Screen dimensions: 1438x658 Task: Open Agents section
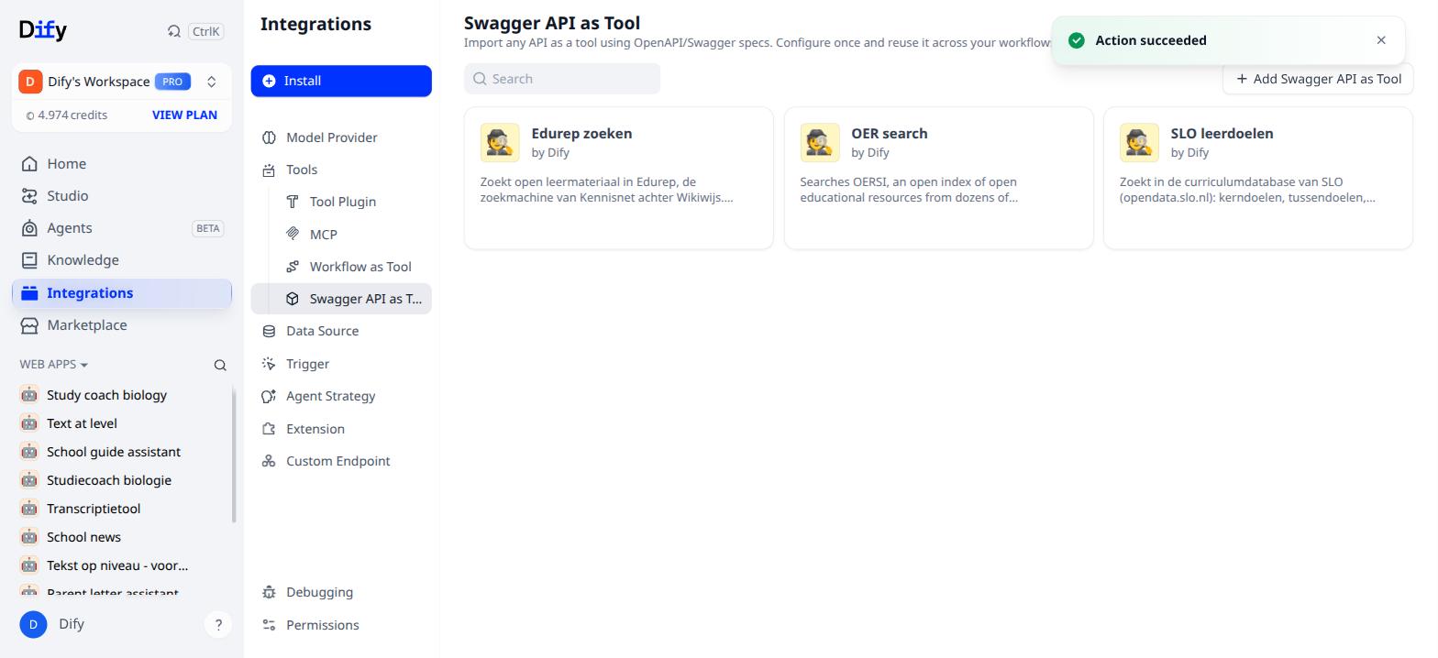coord(122,228)
